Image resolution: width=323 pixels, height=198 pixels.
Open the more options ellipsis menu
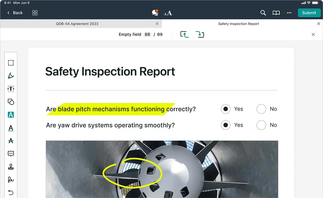coord(289,13)
